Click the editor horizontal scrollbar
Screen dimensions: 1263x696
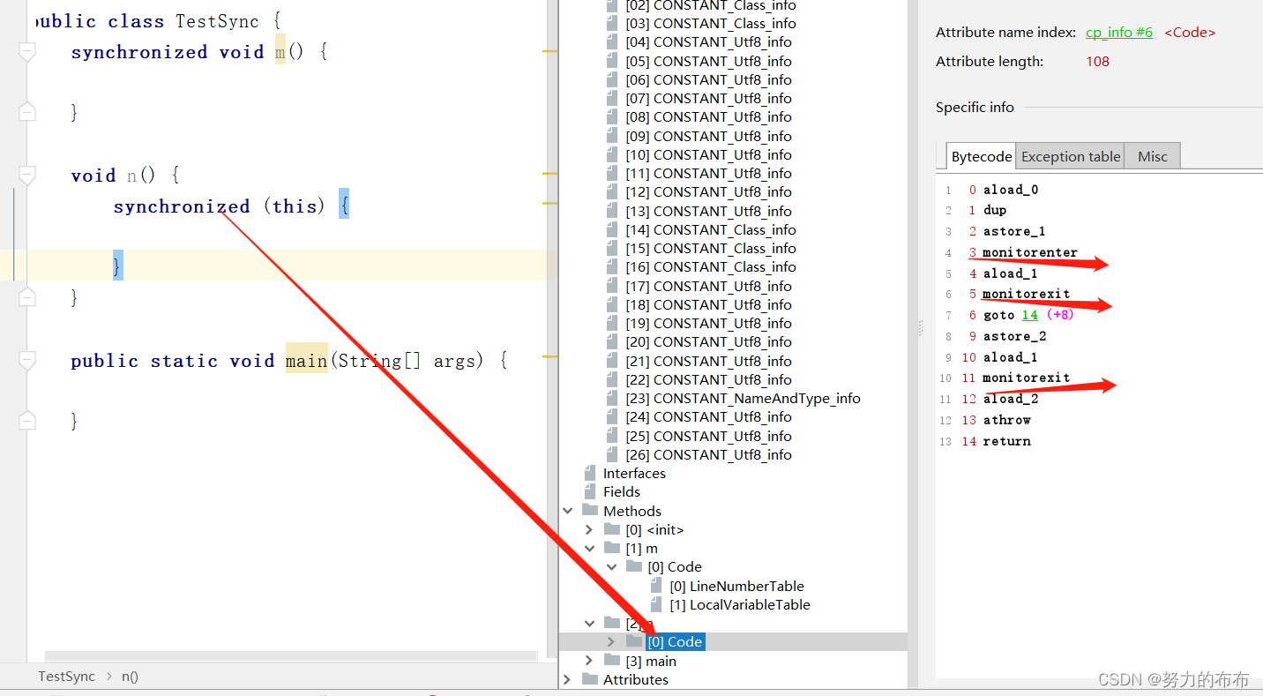pyautogui.click(x=290, y=656)
